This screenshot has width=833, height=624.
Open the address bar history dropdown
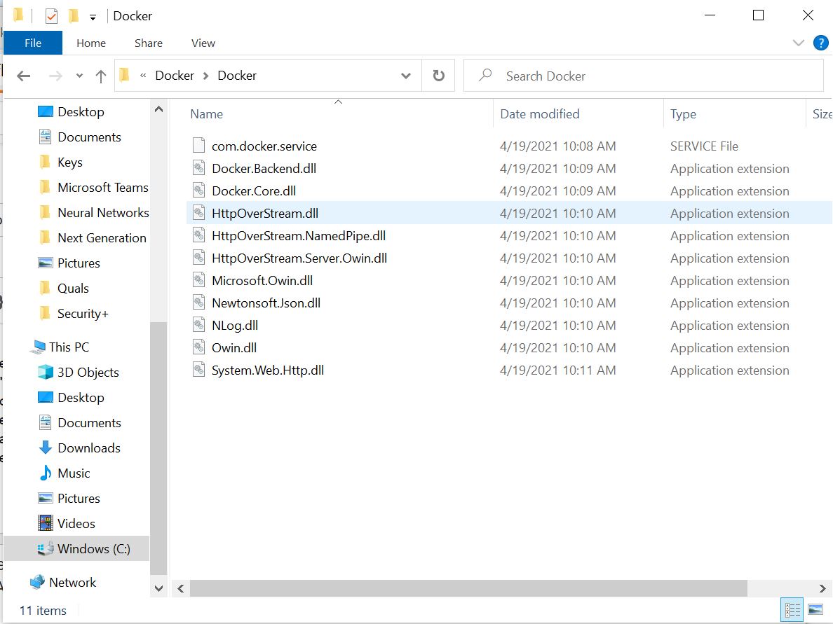[x=406, y=76]
